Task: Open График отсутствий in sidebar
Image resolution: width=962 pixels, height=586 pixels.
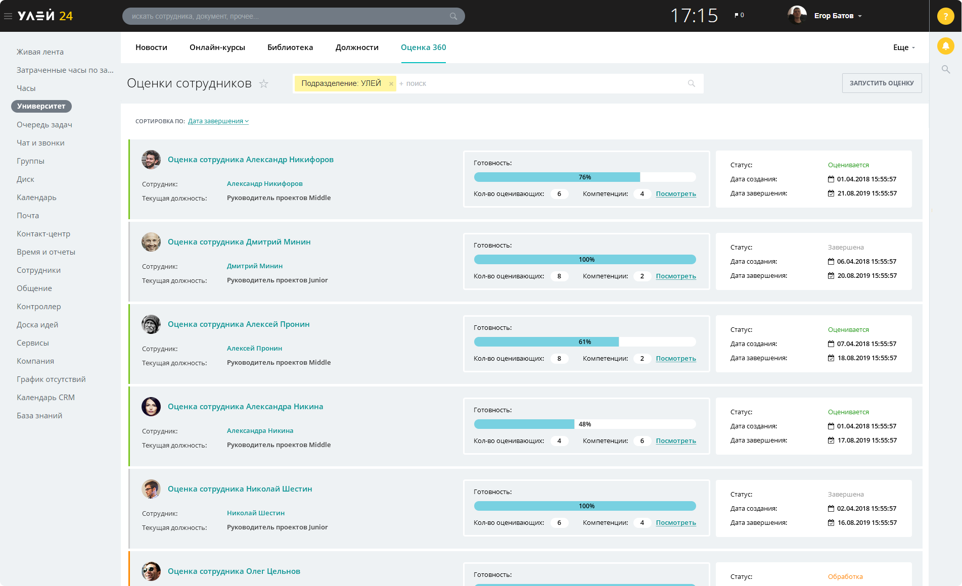Action: 51,379
